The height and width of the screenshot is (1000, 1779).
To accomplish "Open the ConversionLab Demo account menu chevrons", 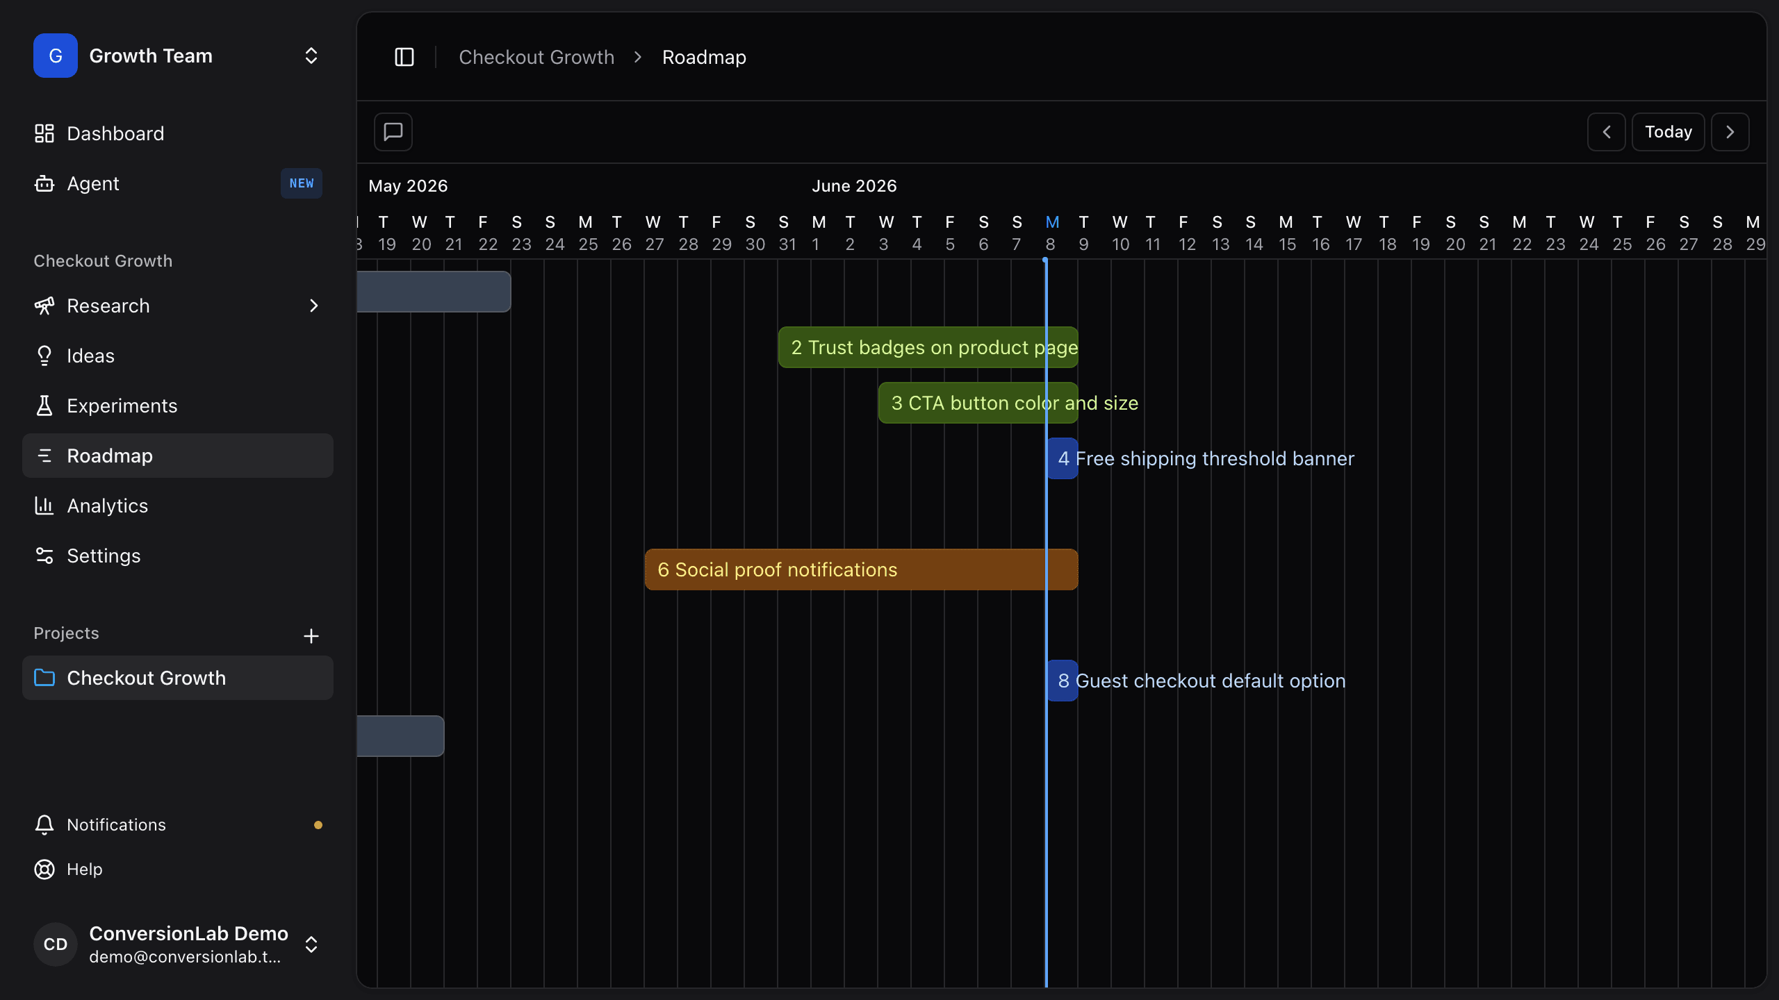I will click(x=311, y=944).
